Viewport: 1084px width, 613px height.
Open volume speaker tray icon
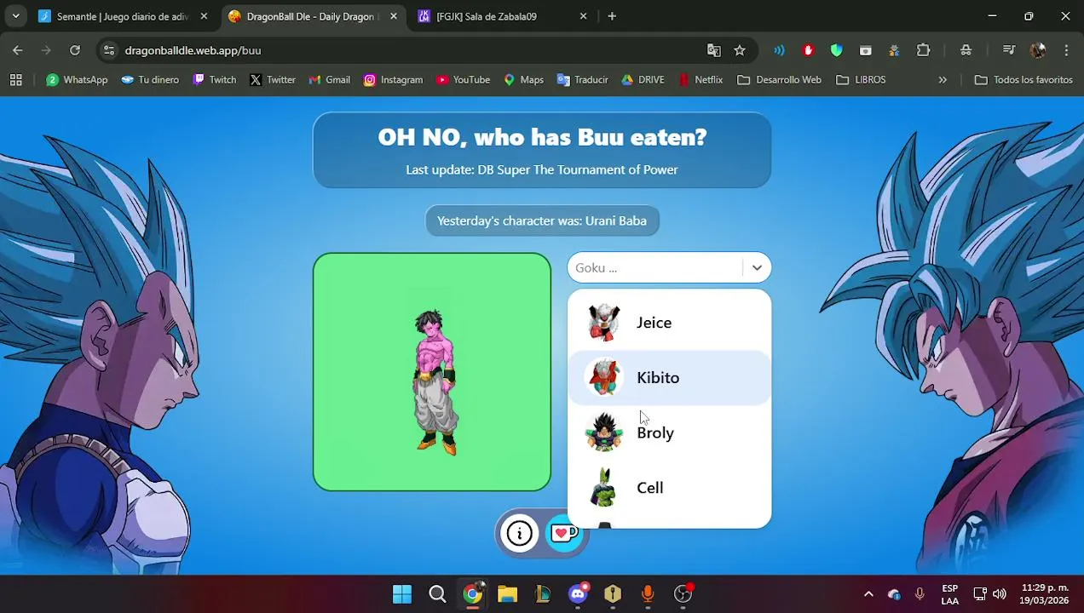[x=1000, y=593]
